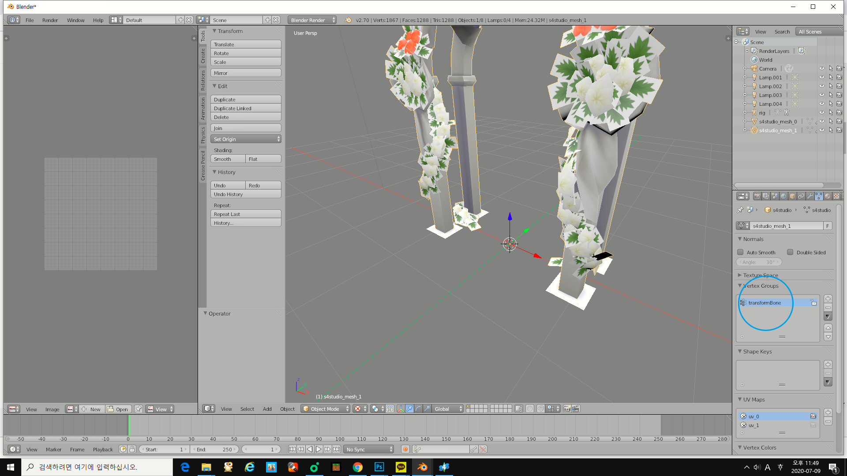The width and height of the screenshot is (847, 476).
Task: Click OpenGL render animation clapper icon
Action: click(x=576, y=409)
